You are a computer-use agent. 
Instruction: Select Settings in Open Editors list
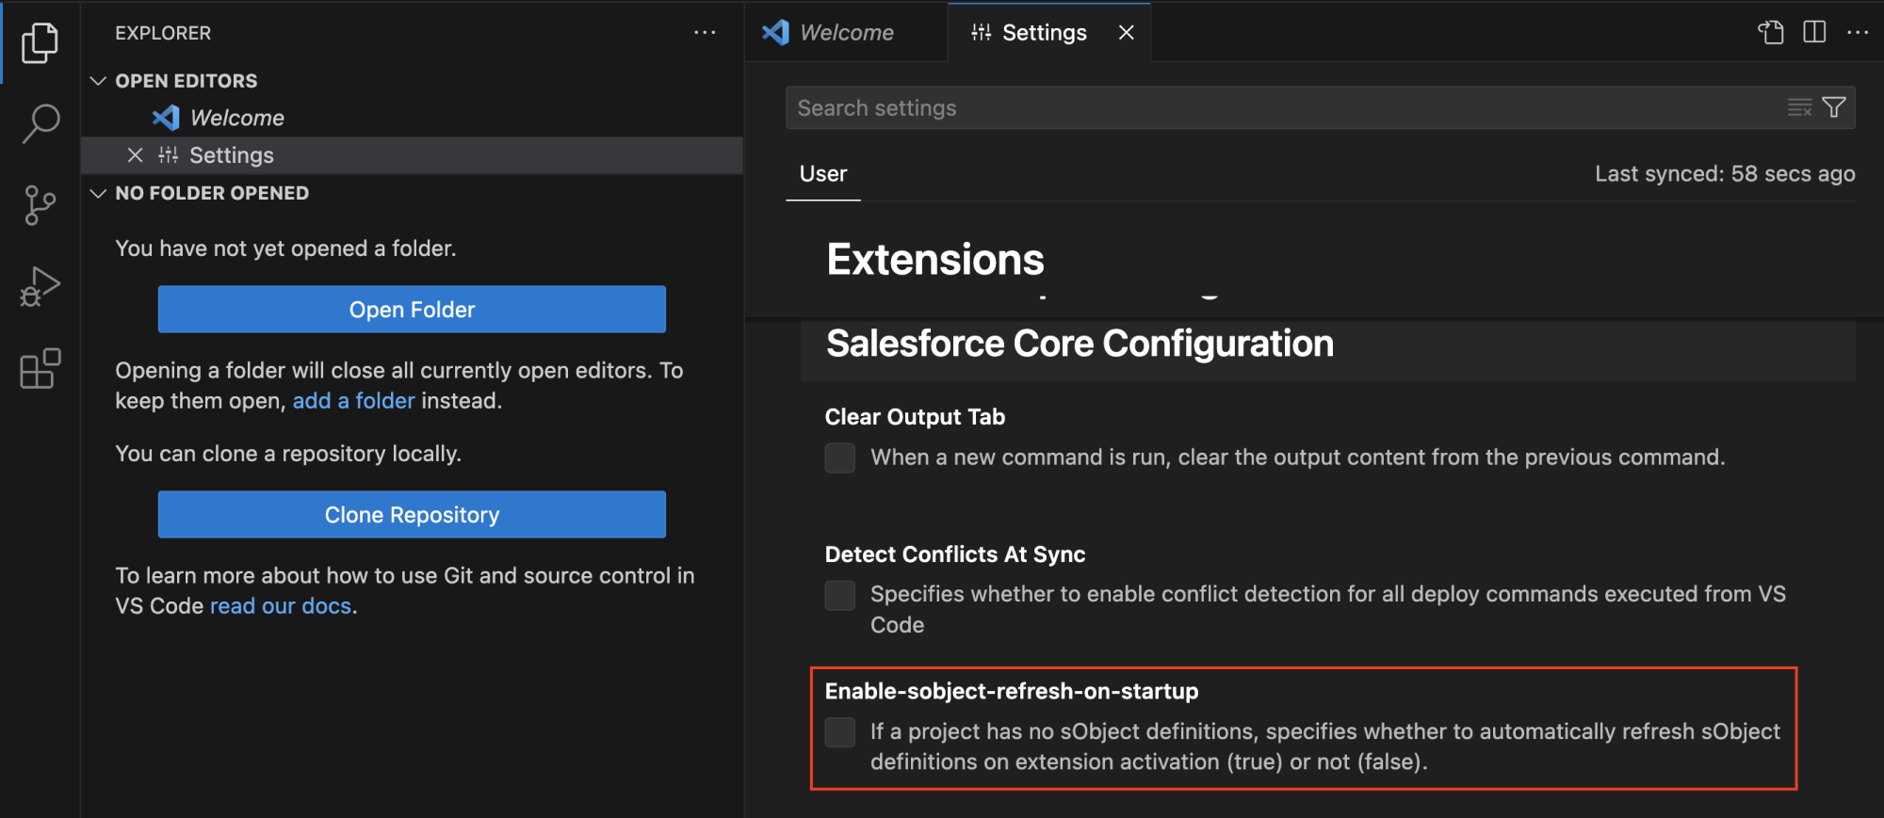pyautogui.click(x=413, y=155)
